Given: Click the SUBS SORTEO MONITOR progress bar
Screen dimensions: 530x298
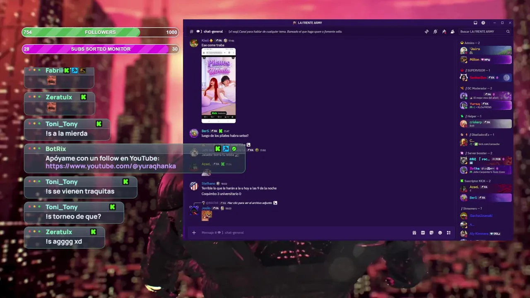Looking at the screenshot, I should (100, 49).
